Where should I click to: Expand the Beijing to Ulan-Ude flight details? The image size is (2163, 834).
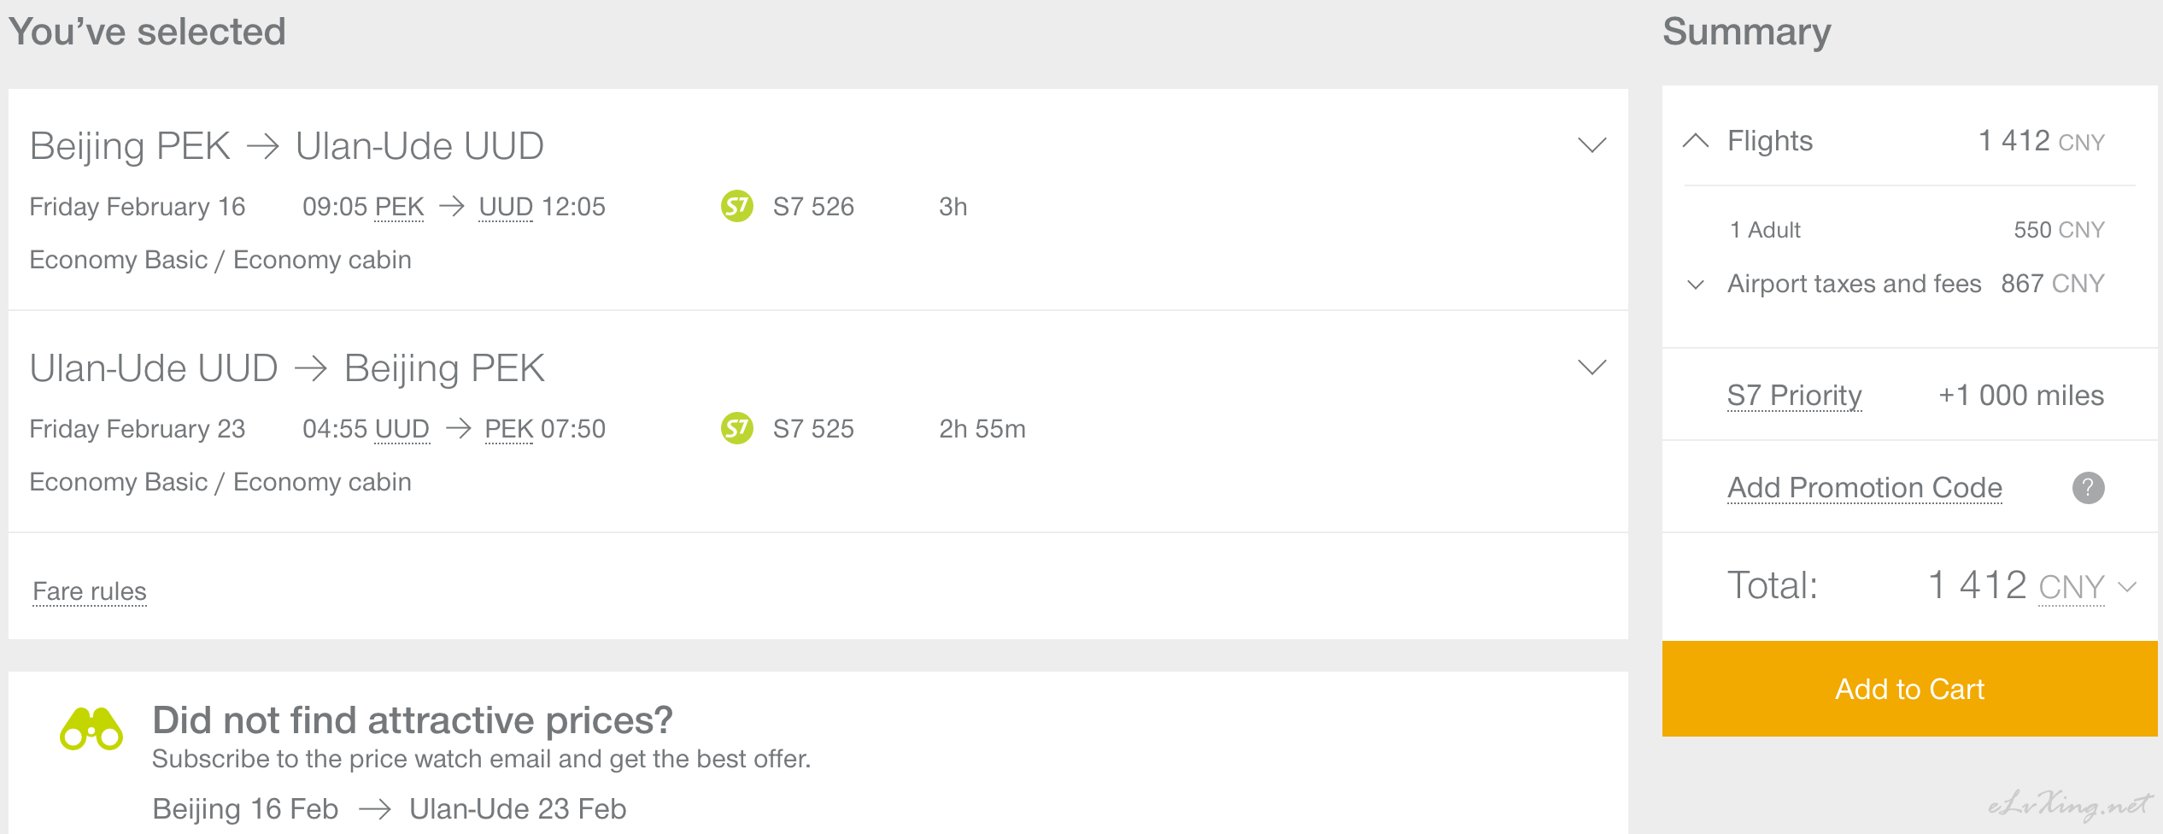click(1591, 145)
